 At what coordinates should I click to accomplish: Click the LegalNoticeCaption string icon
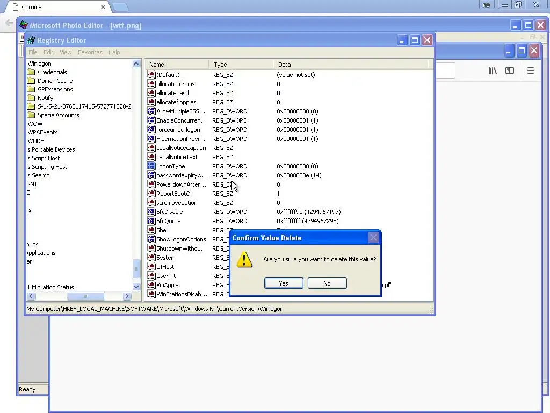pyautogui.click(x=151, y=147)
